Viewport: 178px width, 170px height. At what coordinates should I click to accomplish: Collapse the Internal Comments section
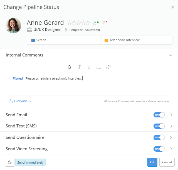(171, 55)
